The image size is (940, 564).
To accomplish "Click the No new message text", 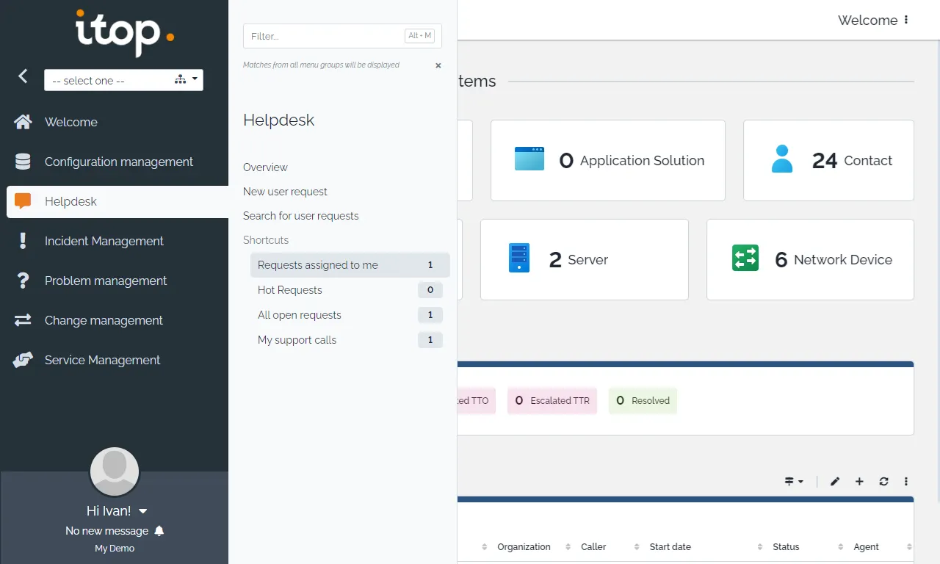I will coord(106,531).
